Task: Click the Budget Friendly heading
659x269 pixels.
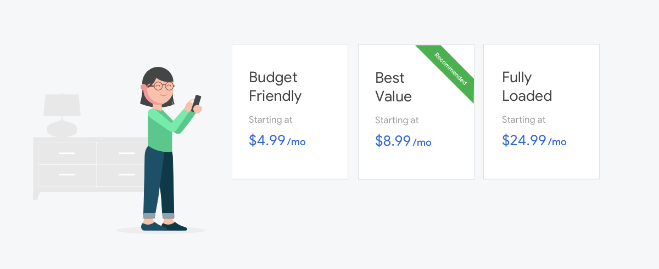Action: 275,87
